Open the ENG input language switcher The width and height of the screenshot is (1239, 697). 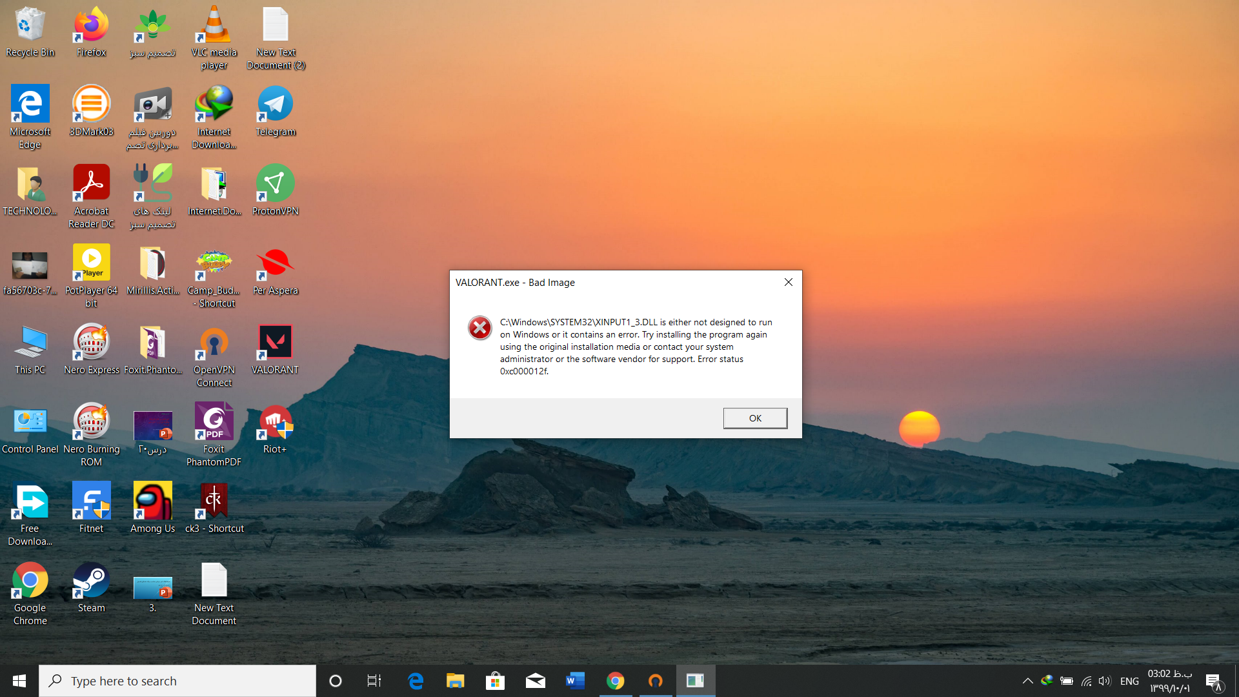pos(1129,681)
